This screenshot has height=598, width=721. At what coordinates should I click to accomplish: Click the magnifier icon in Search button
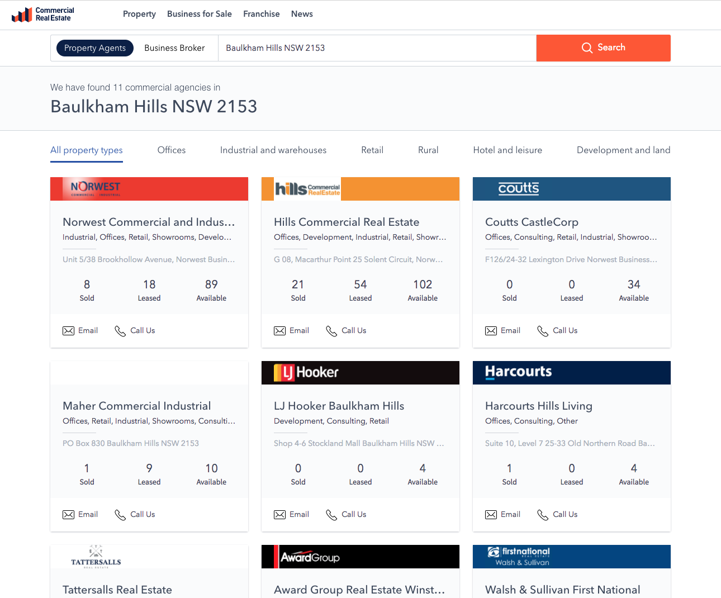[587, 48]
